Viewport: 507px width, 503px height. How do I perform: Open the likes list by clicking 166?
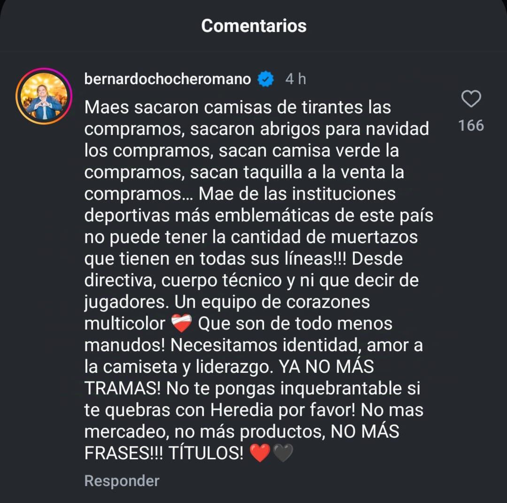coord(471,125)
